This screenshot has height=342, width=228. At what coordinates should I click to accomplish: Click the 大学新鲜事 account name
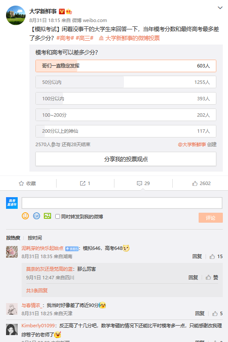pos(43,11)
